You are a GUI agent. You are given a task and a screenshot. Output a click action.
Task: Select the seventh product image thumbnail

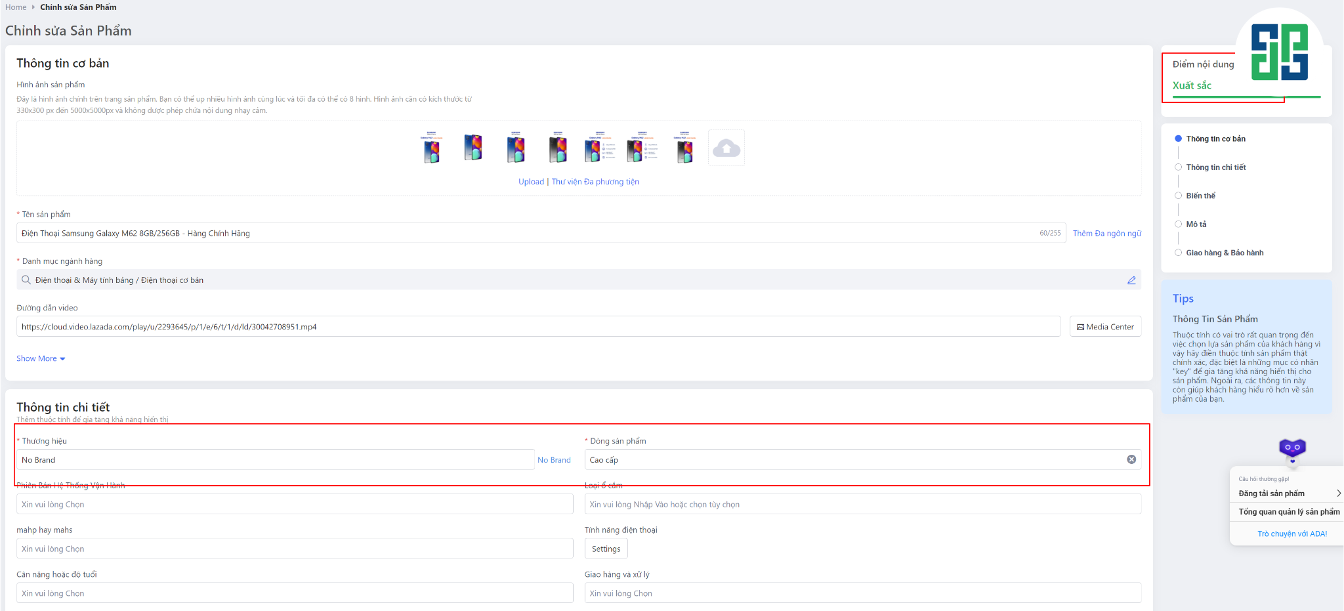pyautogui.click(x=684, y=148)
